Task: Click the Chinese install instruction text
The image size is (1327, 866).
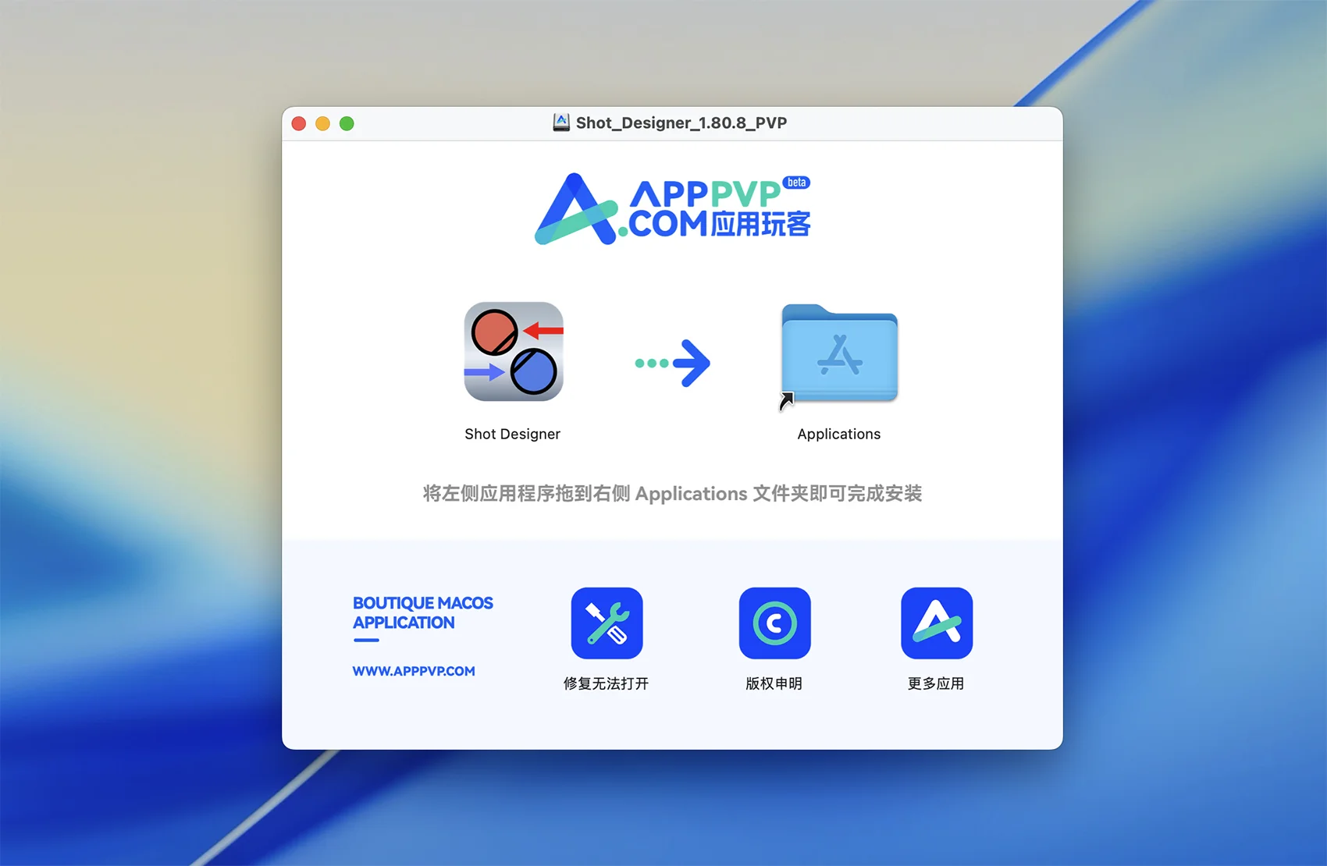Action: [672, 494]
